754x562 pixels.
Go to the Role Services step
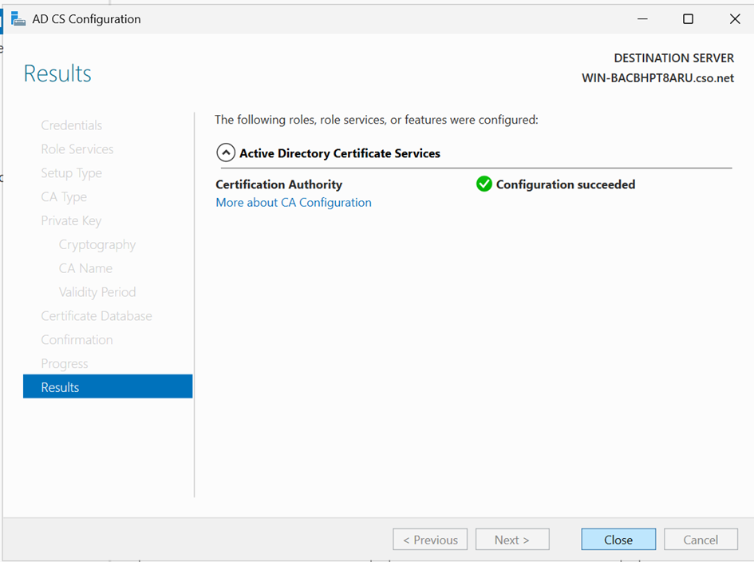coord(77,149)
